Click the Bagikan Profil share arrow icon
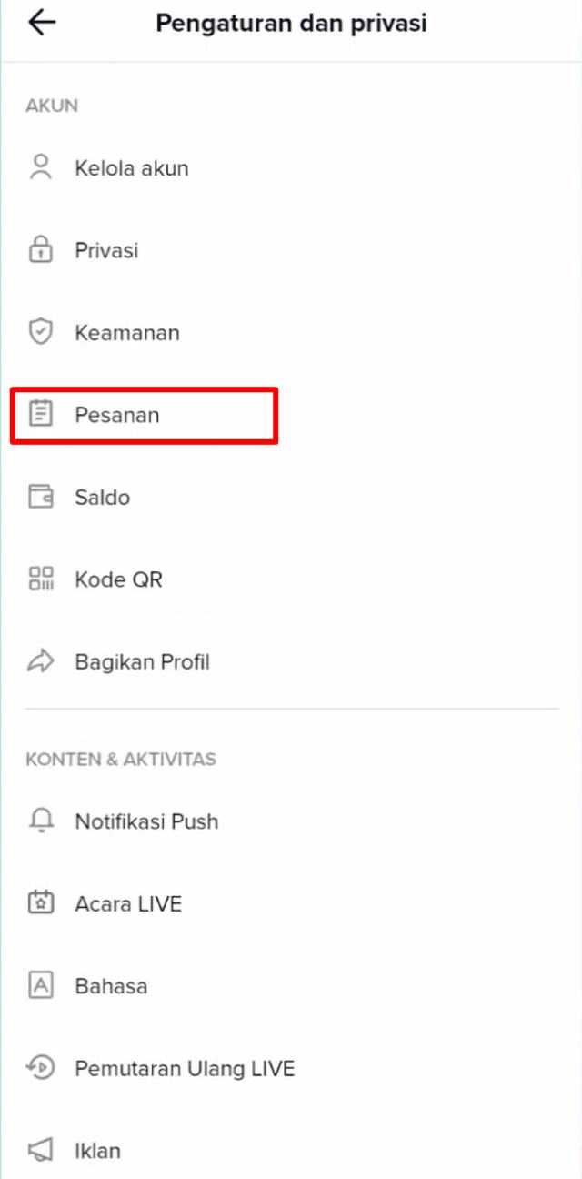Image resolution: width=582 pixels, height=1179 pixels. [40, 661]
